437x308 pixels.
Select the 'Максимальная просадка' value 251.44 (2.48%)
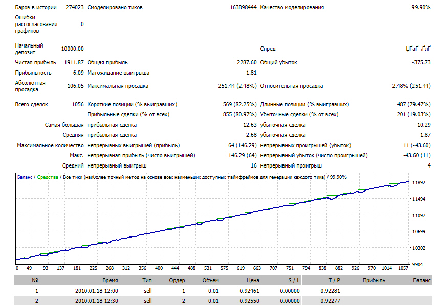click(x=237, y=86)
